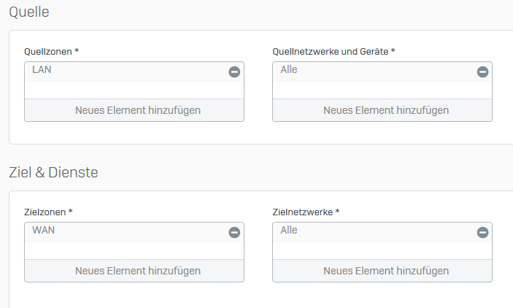
Task: Click the Quellnetzwerke und Geräte label
Action: click(x=333, y=51)
